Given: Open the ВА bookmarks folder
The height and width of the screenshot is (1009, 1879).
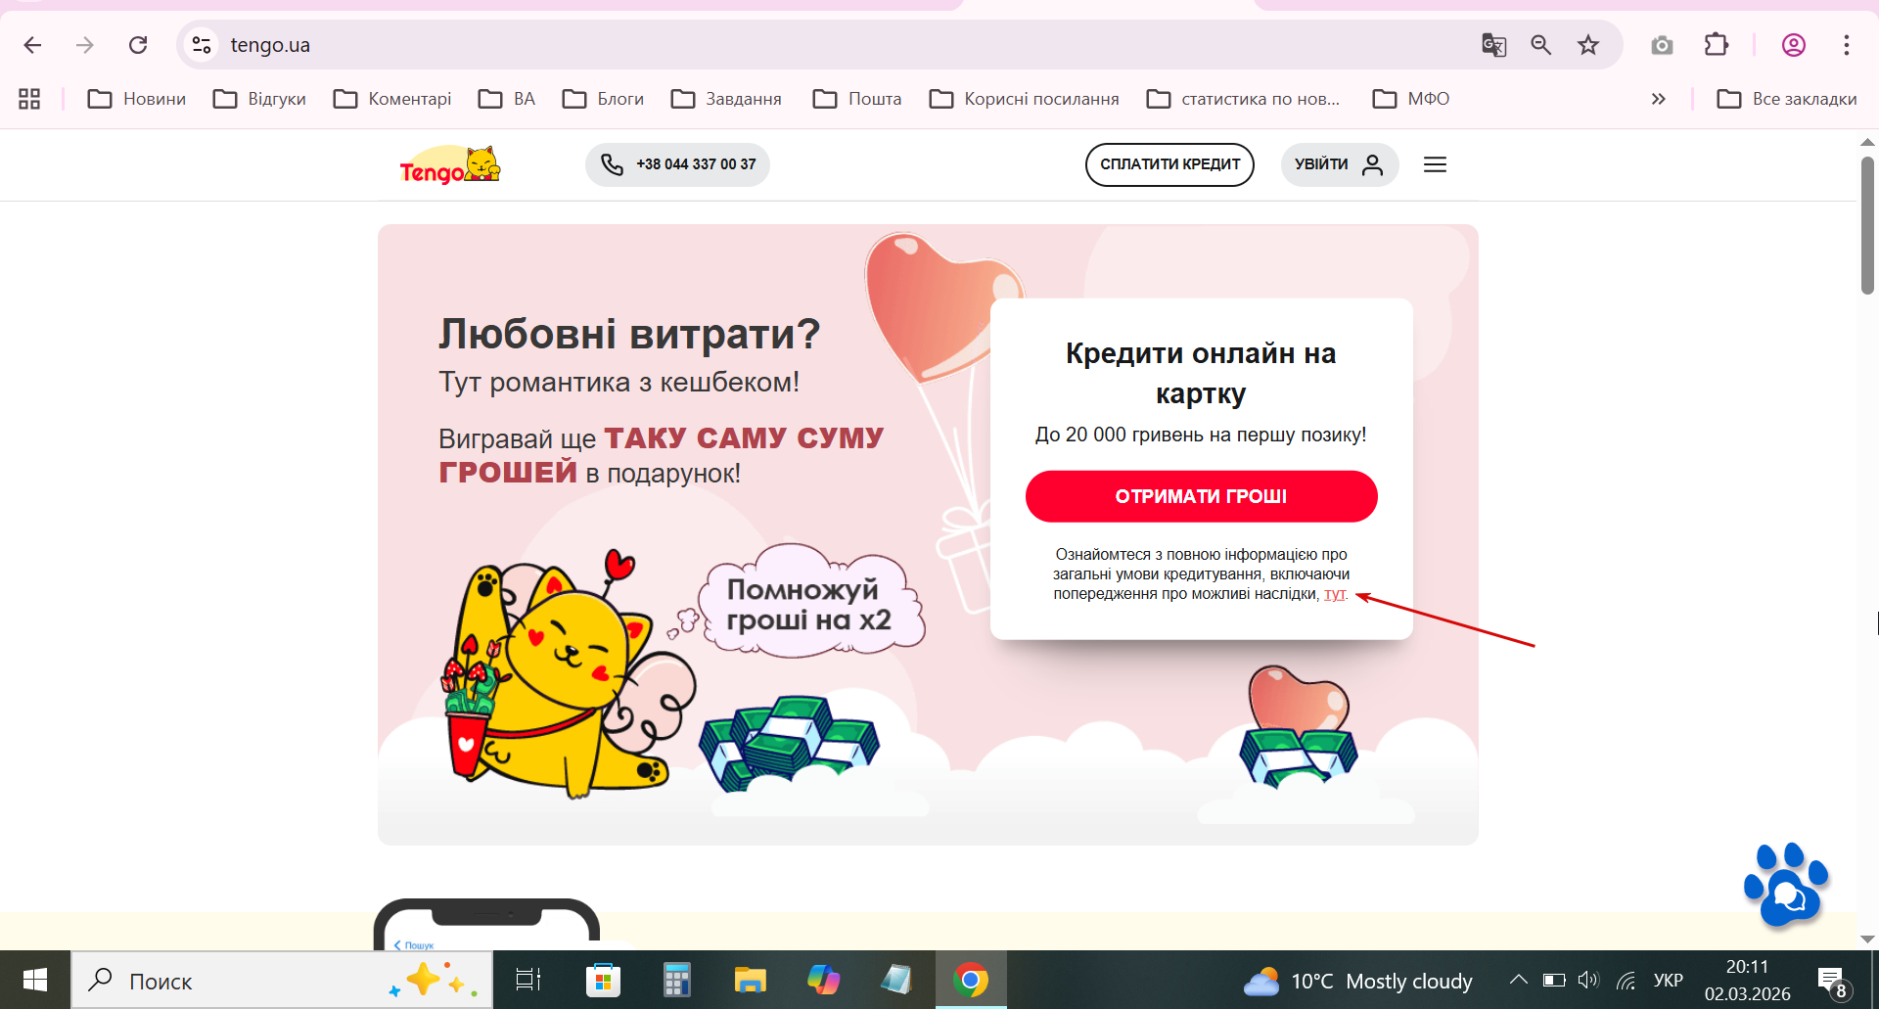Looking at the screenshot, I should (507, 99).
